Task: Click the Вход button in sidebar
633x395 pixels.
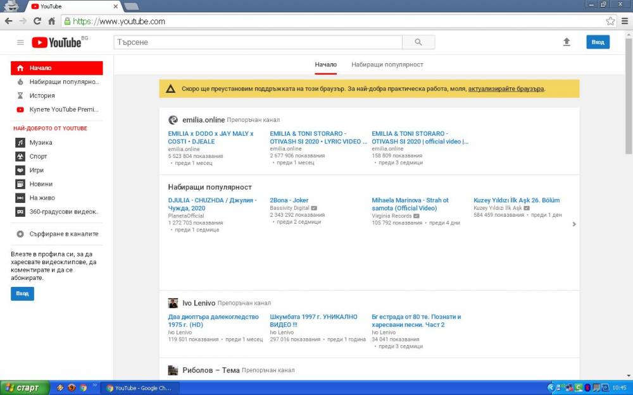Action: click(22, 293)
